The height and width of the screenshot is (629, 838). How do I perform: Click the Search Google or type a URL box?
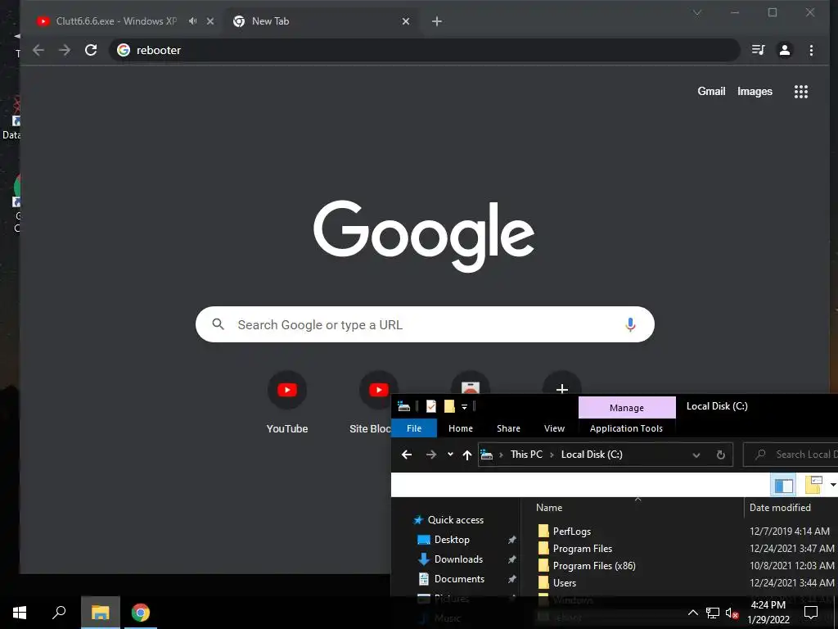coord(425,324)
